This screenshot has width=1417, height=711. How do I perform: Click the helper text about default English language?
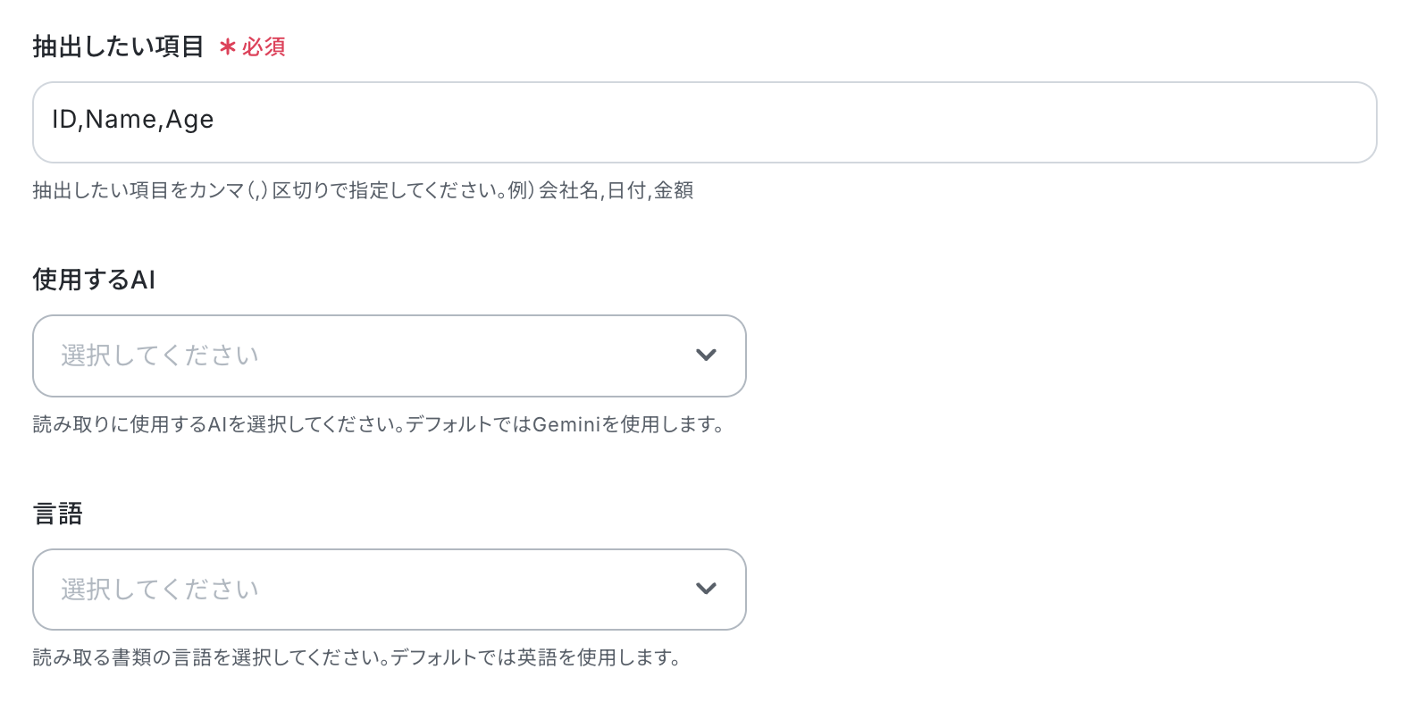click(357, 657)
